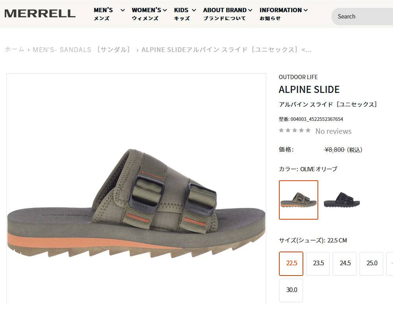Image resolution: width=393 pixels, height=309 pixels.
Task: Open MEN'S- SANDALS breadcrumb link
Action: (81, 50)
